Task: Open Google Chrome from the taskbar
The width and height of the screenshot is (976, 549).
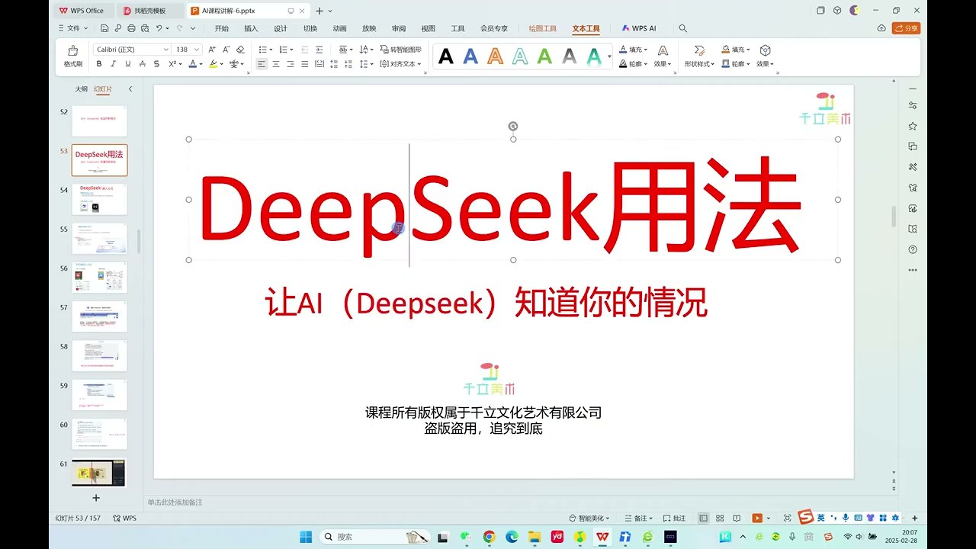Action: click(489, 537)
